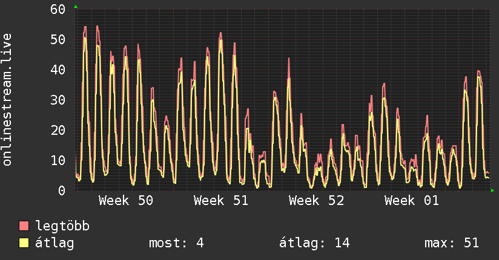Screen dimensions: 499x260
Task: Click the 'átlag: 14' average value
Action: point(314,243)
